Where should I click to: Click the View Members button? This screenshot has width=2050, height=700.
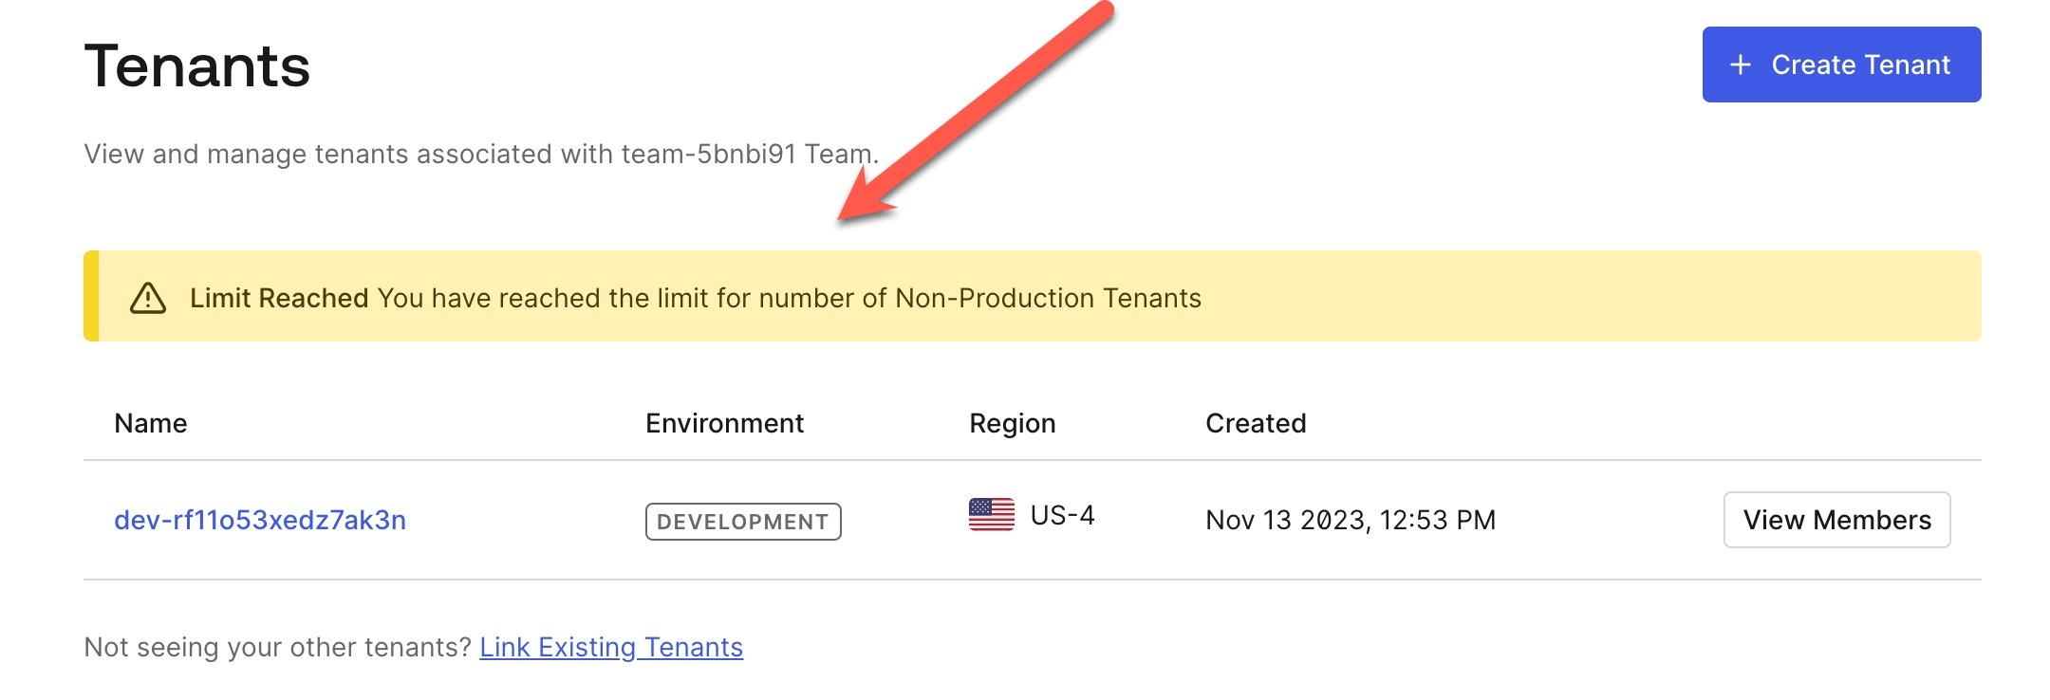(x=1836, y=520)
